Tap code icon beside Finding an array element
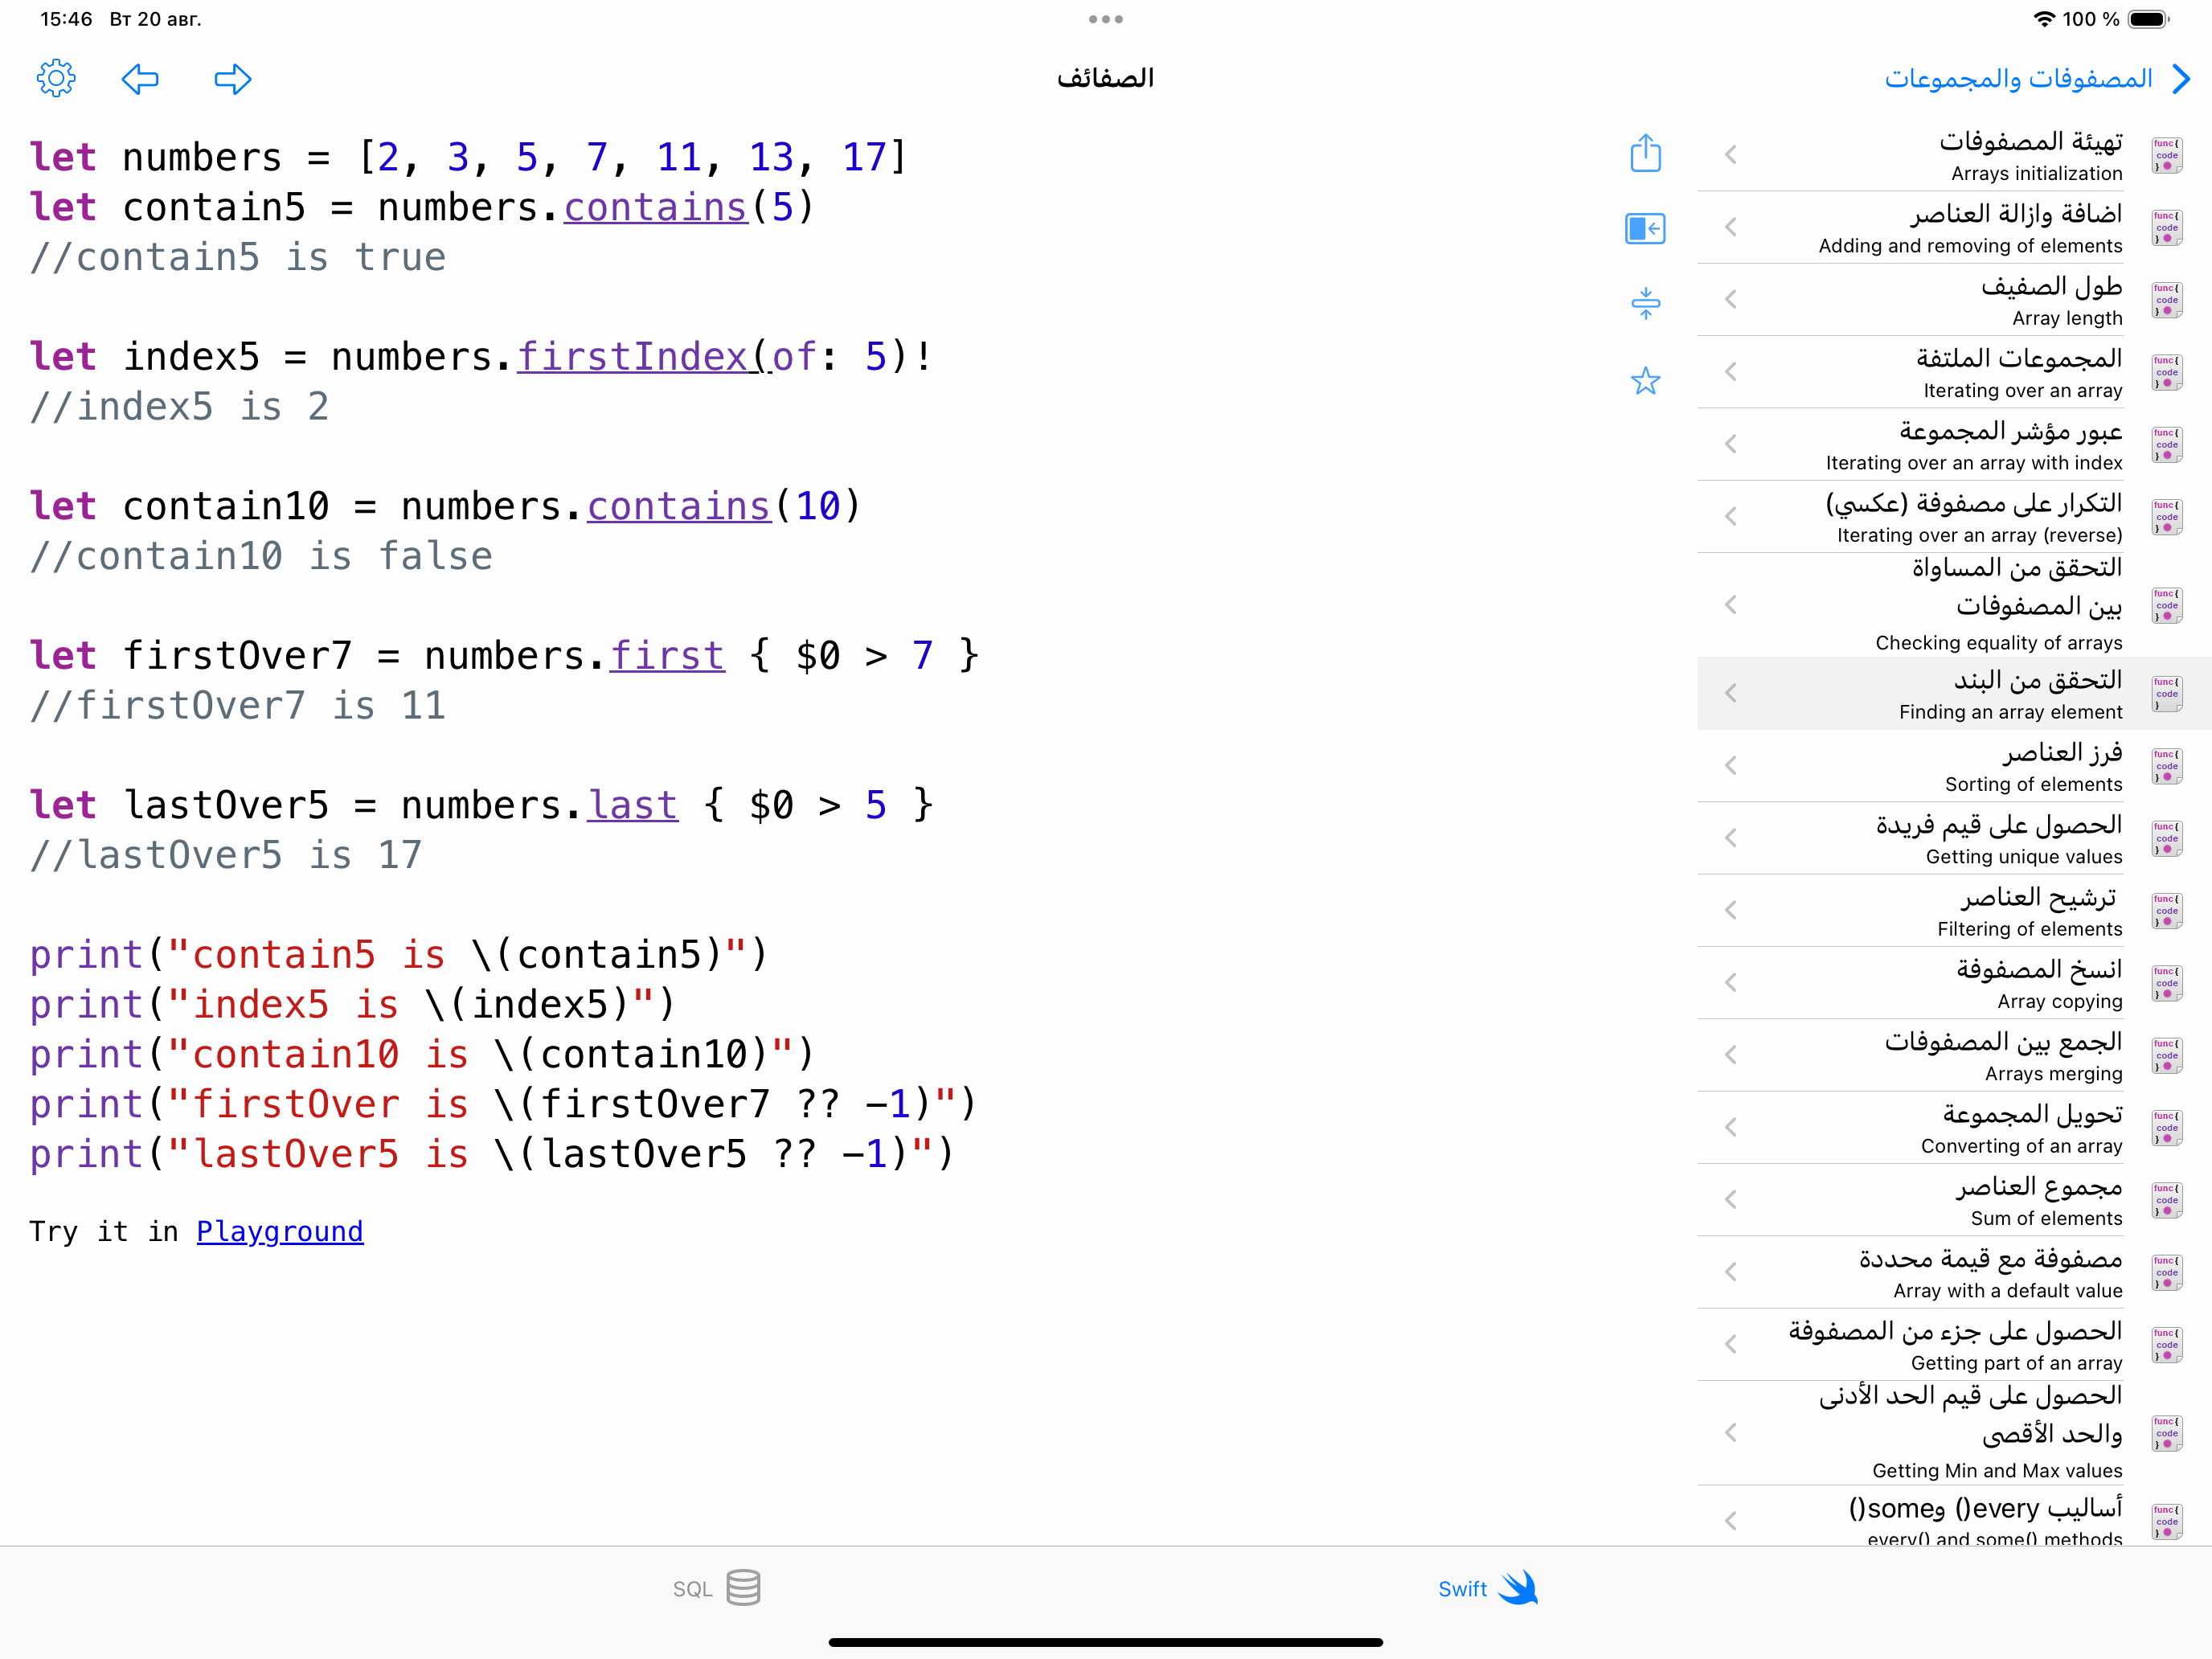 coord(2166,693)
